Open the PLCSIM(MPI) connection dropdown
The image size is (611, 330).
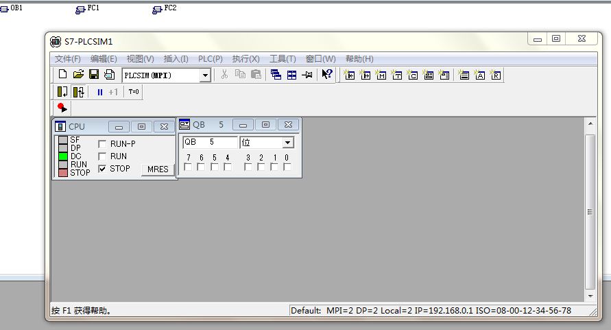coord(205,75)
